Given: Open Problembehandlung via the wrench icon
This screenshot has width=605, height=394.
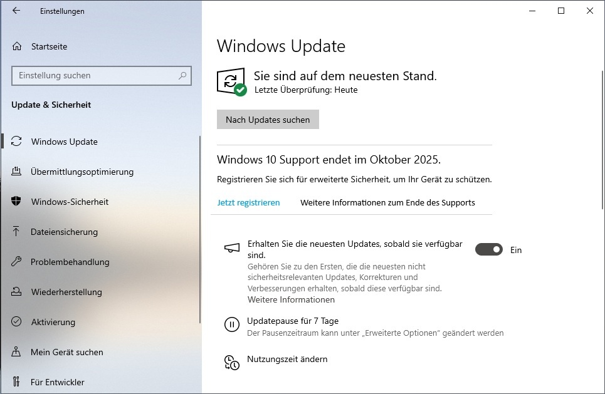Looking at the screenshot, I should (x=16, y=261).
